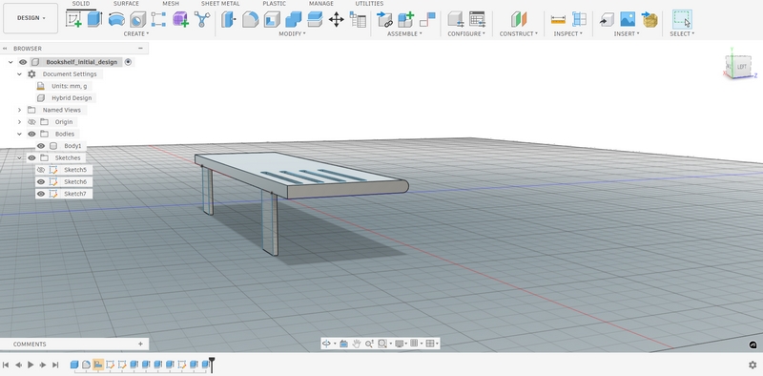
Task: Open the Automated Modeling icon
Action: (202, 19)
